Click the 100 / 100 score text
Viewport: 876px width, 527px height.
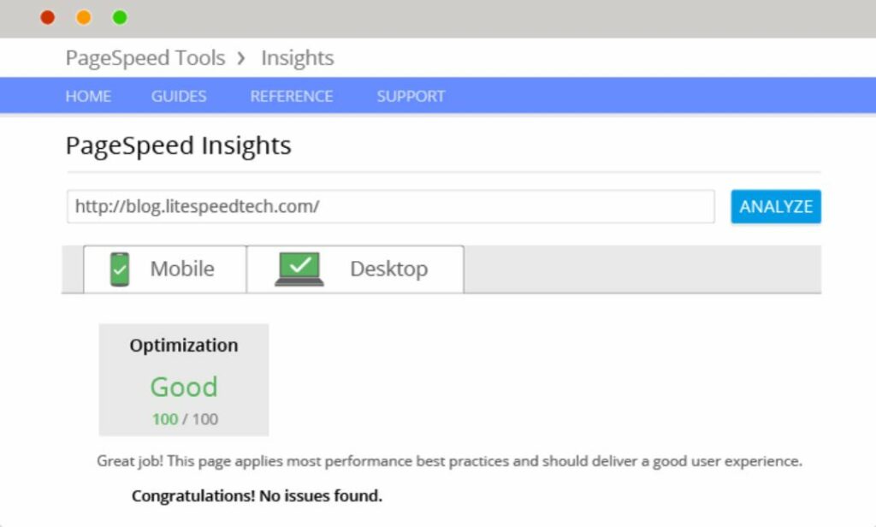(185, 419)
